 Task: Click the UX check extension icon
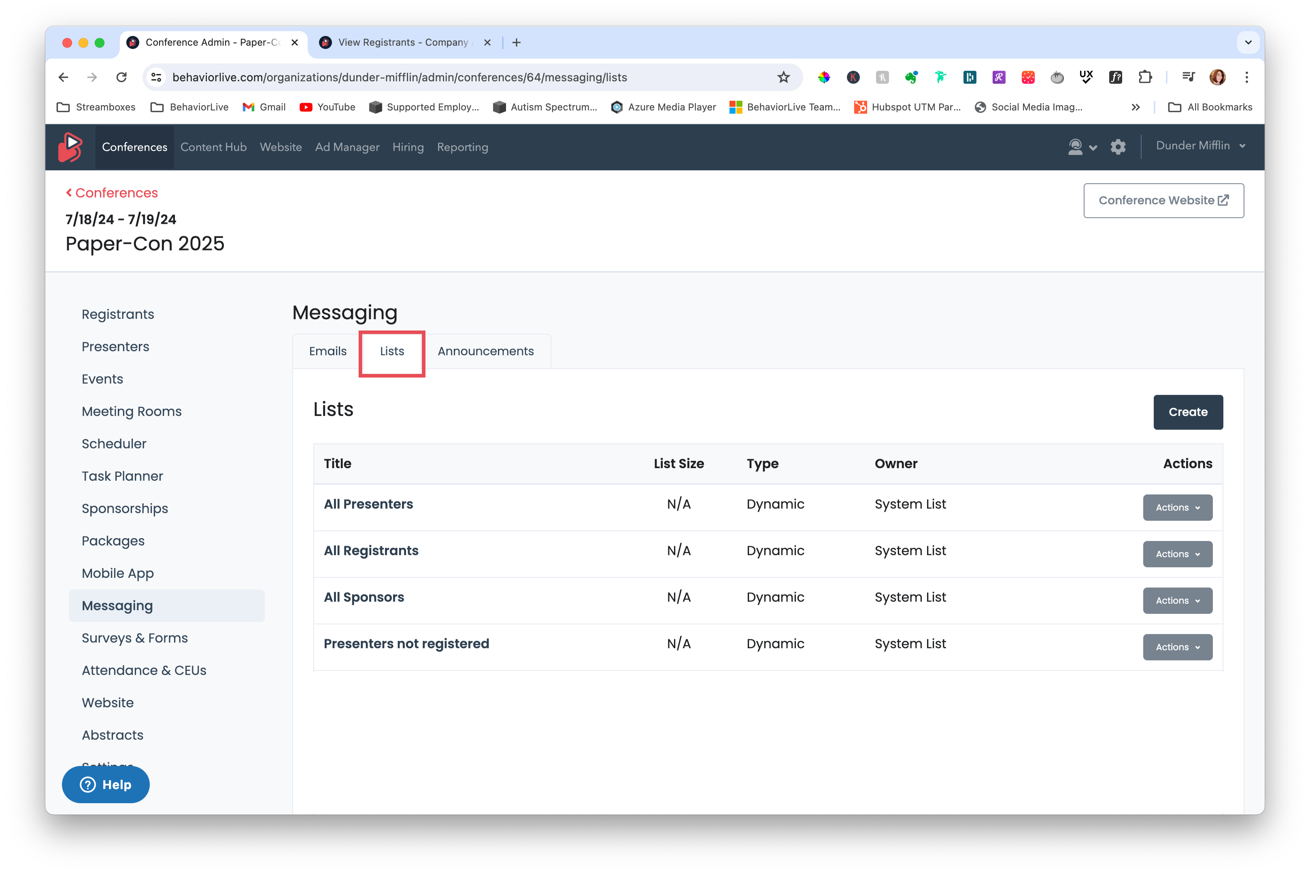tap(1086, 77)
